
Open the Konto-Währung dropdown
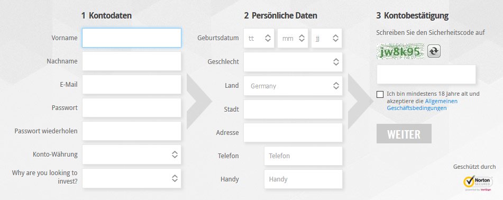[x=132, y=154]
